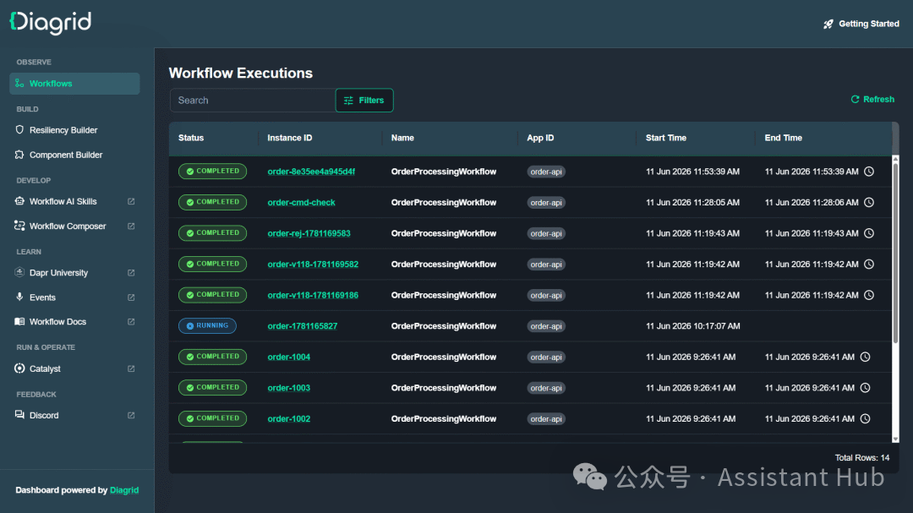Open instance order-v118-1781169186

(313, 295)
